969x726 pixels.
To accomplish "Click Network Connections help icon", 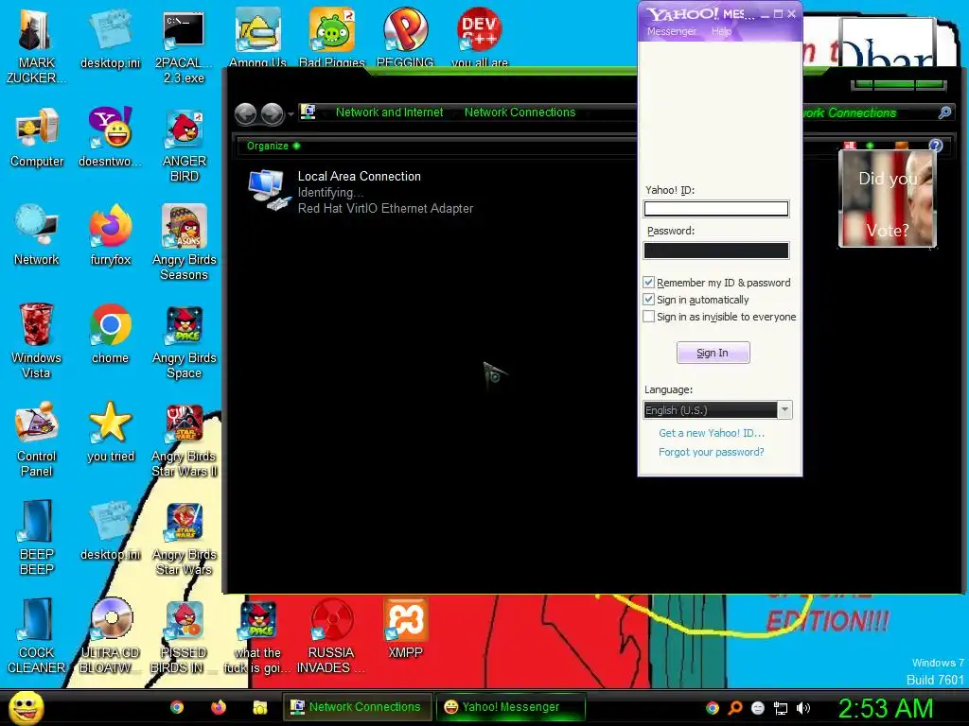I will (x=936, y=146).
